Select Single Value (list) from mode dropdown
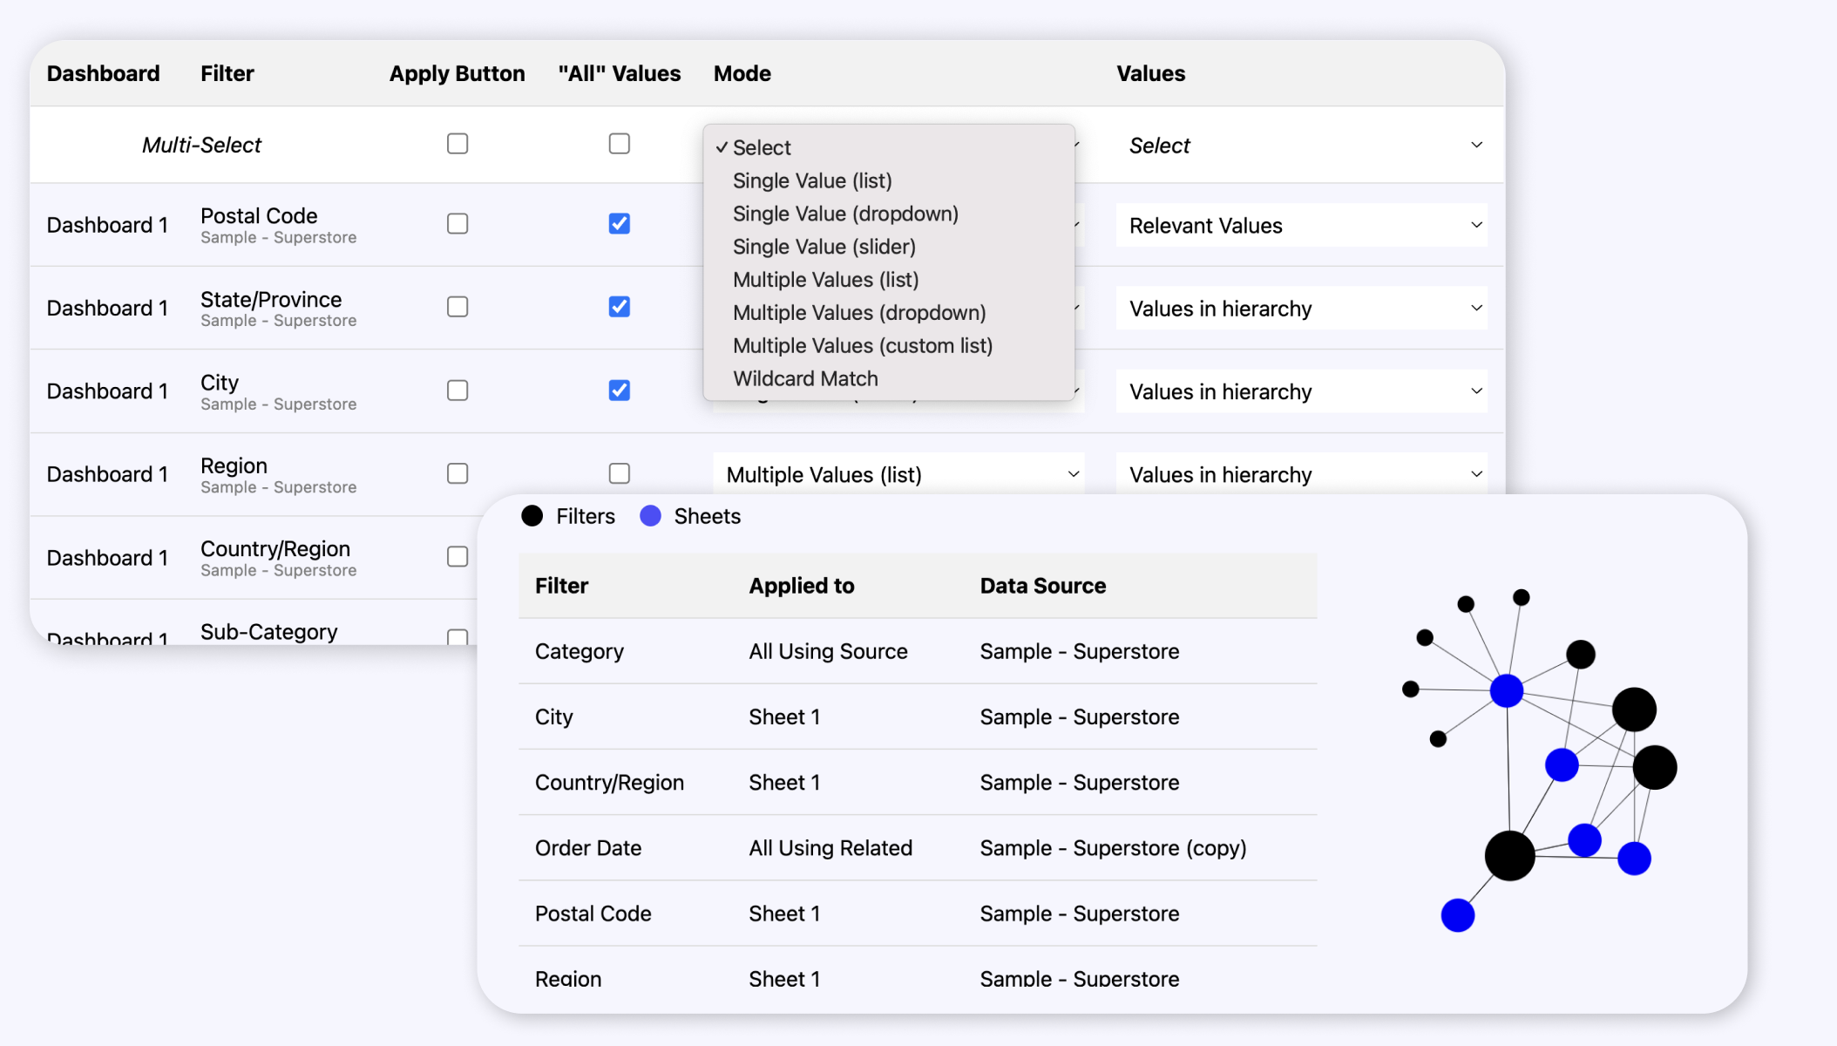Image resolution: width=1837 pixels, height=1046 pixels. tap(812, 180)
